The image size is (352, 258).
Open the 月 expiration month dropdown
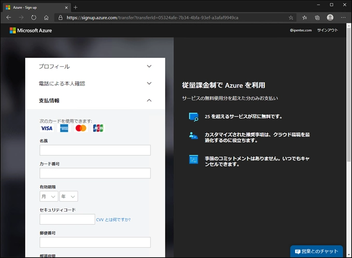tap(49, 196)
